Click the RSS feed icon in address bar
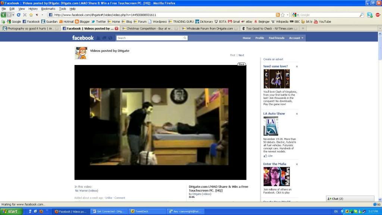Screen dimensions: 382x215 pos(278,15)
